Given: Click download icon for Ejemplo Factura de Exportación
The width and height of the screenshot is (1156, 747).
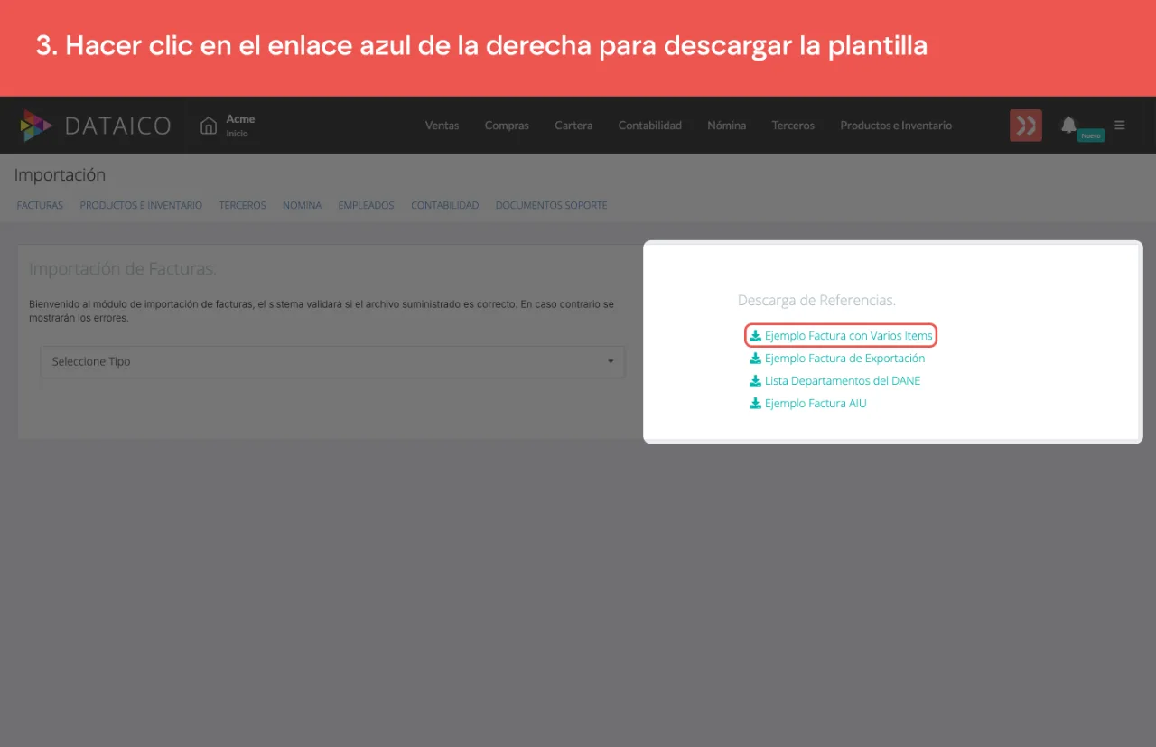Looking at the screenshot, I should (756, 359).
